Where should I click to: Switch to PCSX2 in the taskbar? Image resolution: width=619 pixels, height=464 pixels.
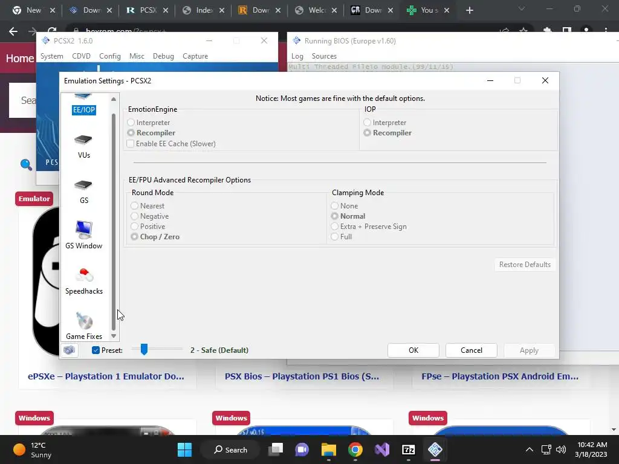pos(435,449)
